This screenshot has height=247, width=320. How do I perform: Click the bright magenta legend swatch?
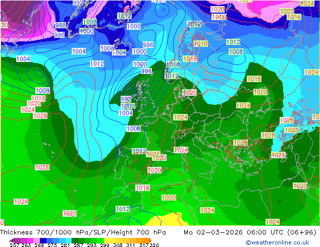click(30, 240)
